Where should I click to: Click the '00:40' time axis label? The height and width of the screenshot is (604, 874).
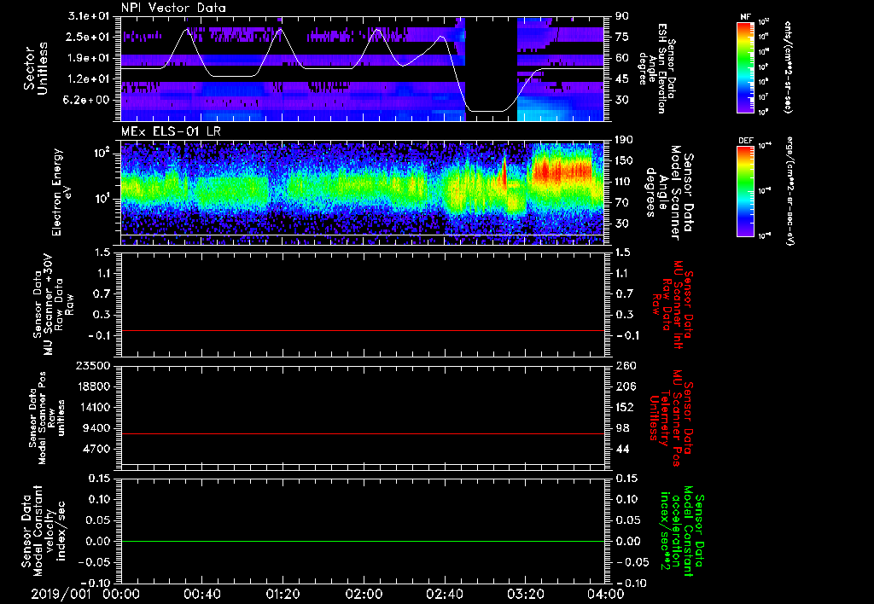click(x=201, y=594)
